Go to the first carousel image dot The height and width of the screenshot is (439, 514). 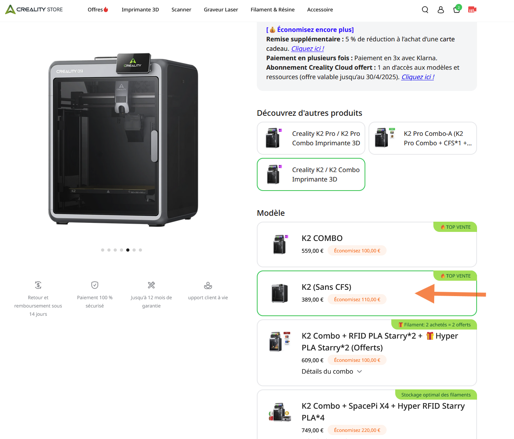point(103,250)
